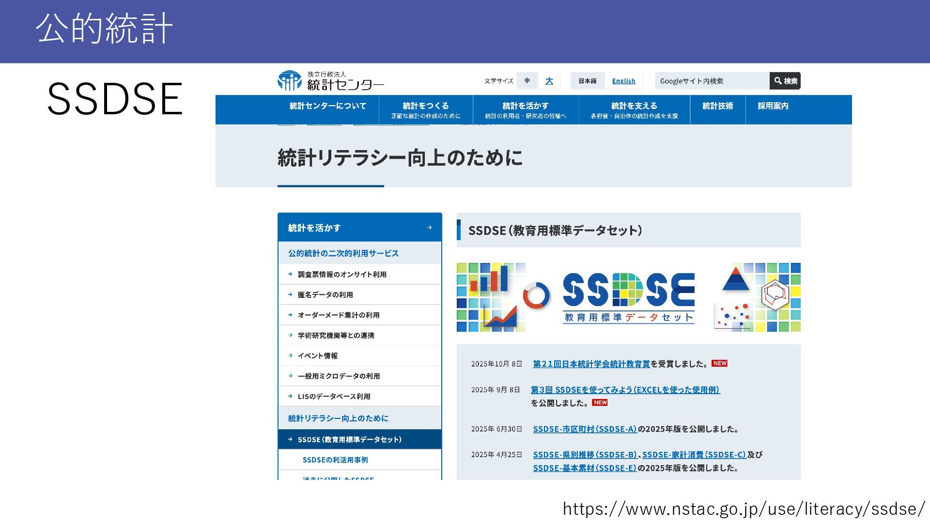Open 第21回日本統計学会統計教育賞 link
The image size is (930, 523).
pyautogui.click(x=591, y=364)
